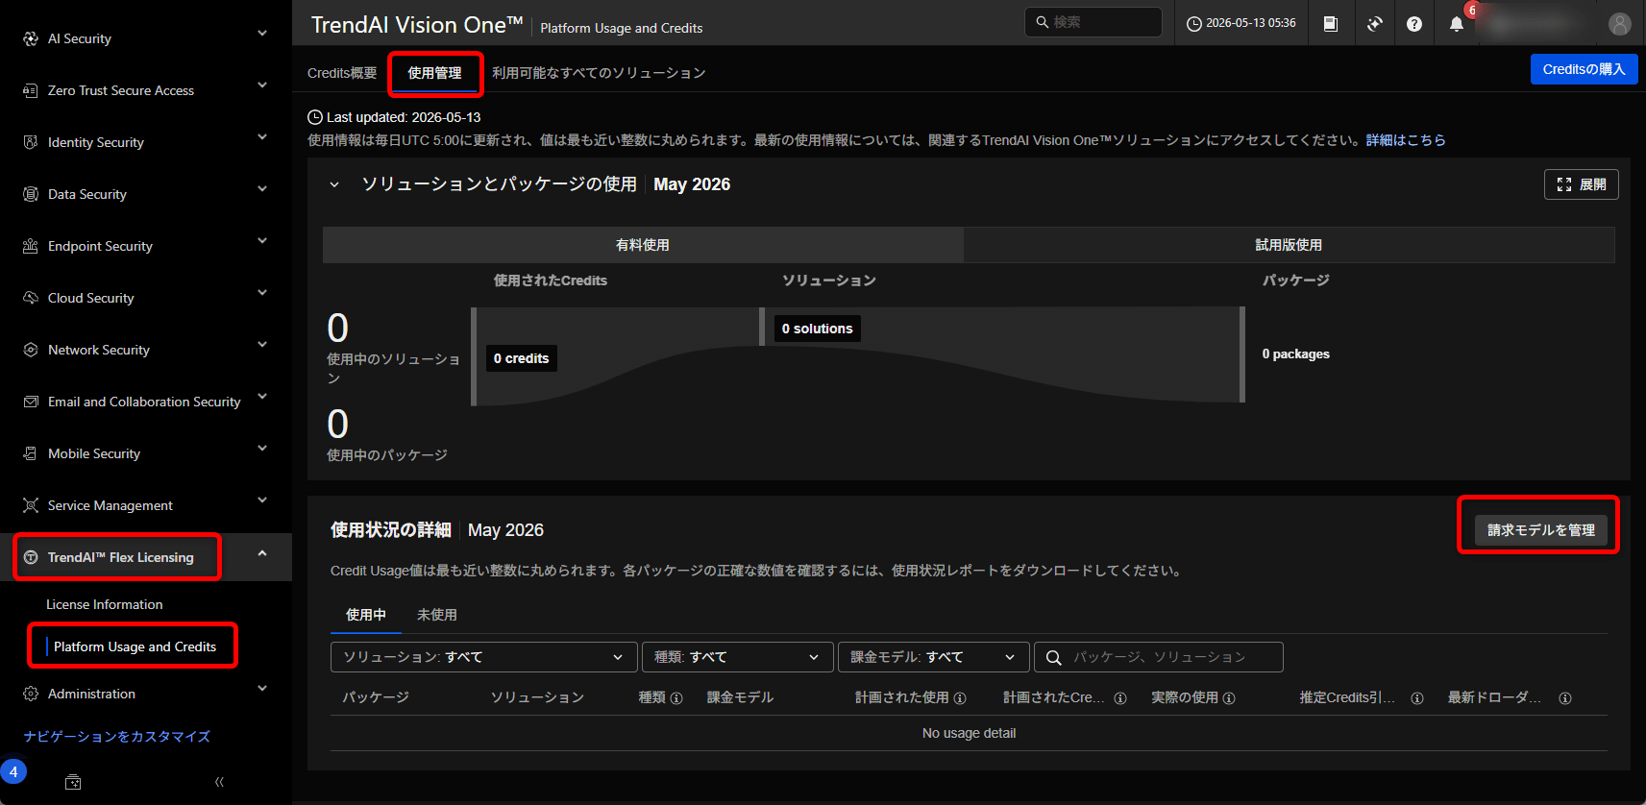
Task: Select the 使用管理 tab
Action: click(434, 73)
